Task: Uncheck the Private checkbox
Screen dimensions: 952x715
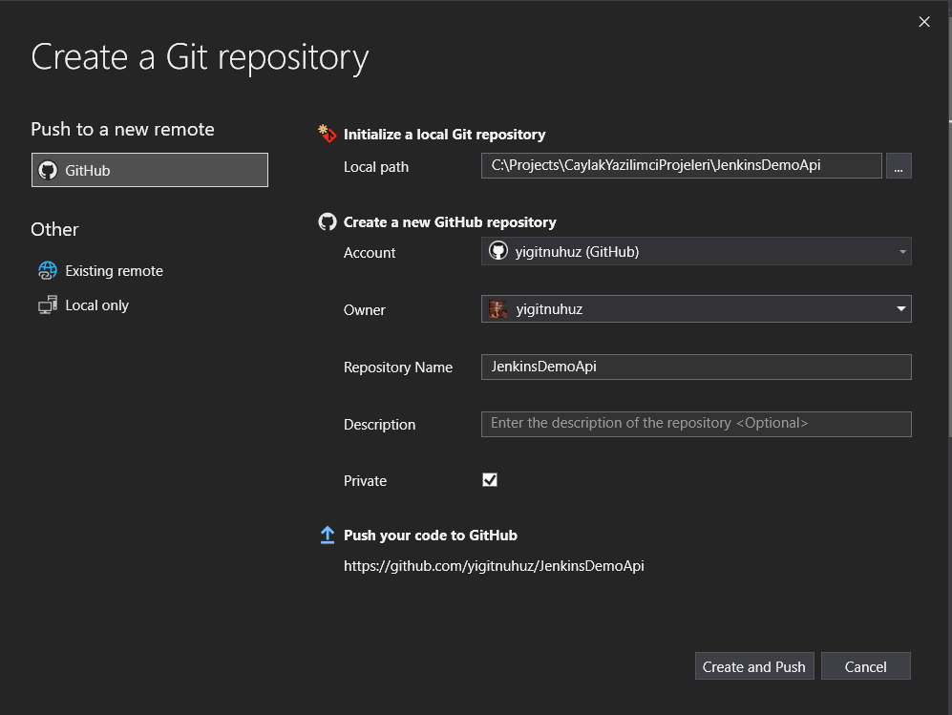Action: tap(490, 480)
